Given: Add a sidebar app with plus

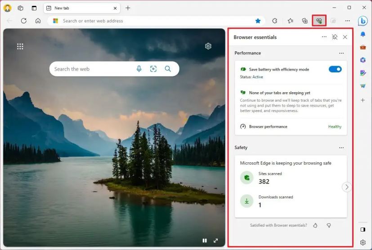Looking at the screenshot, I should click(x=363, y=100).
